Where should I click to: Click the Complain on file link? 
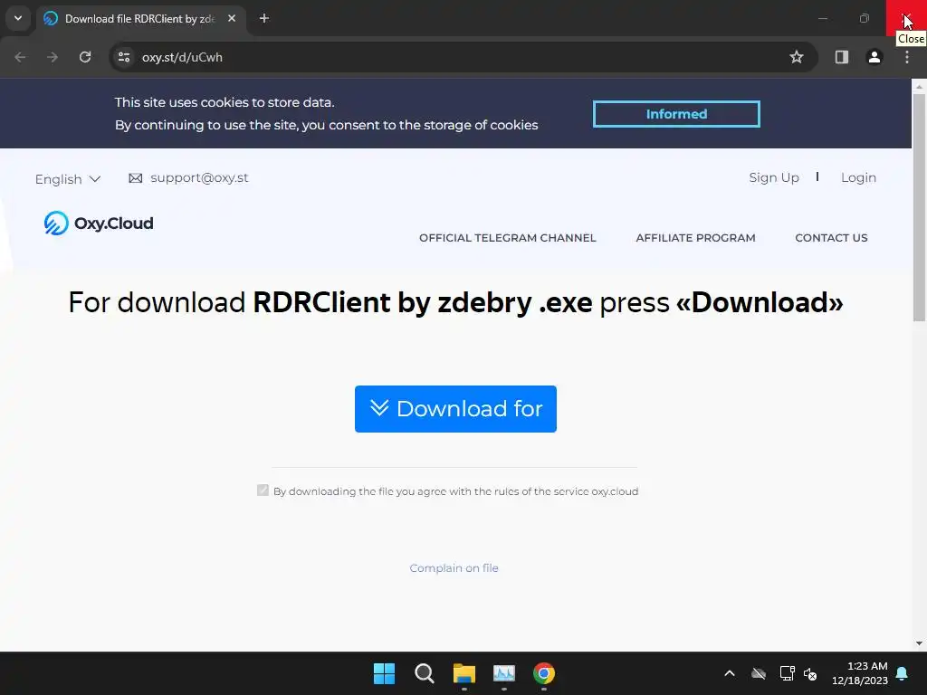(454, 568)
